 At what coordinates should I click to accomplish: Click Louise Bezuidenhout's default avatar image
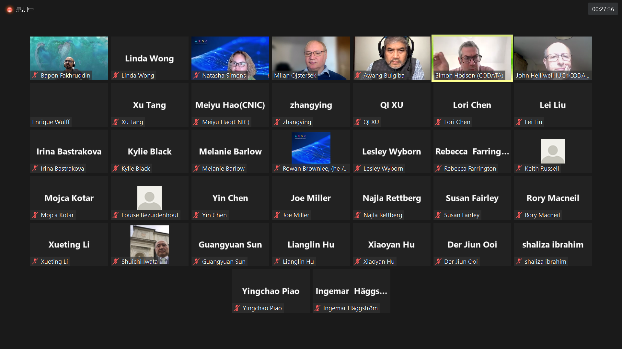tap(149, 198)
